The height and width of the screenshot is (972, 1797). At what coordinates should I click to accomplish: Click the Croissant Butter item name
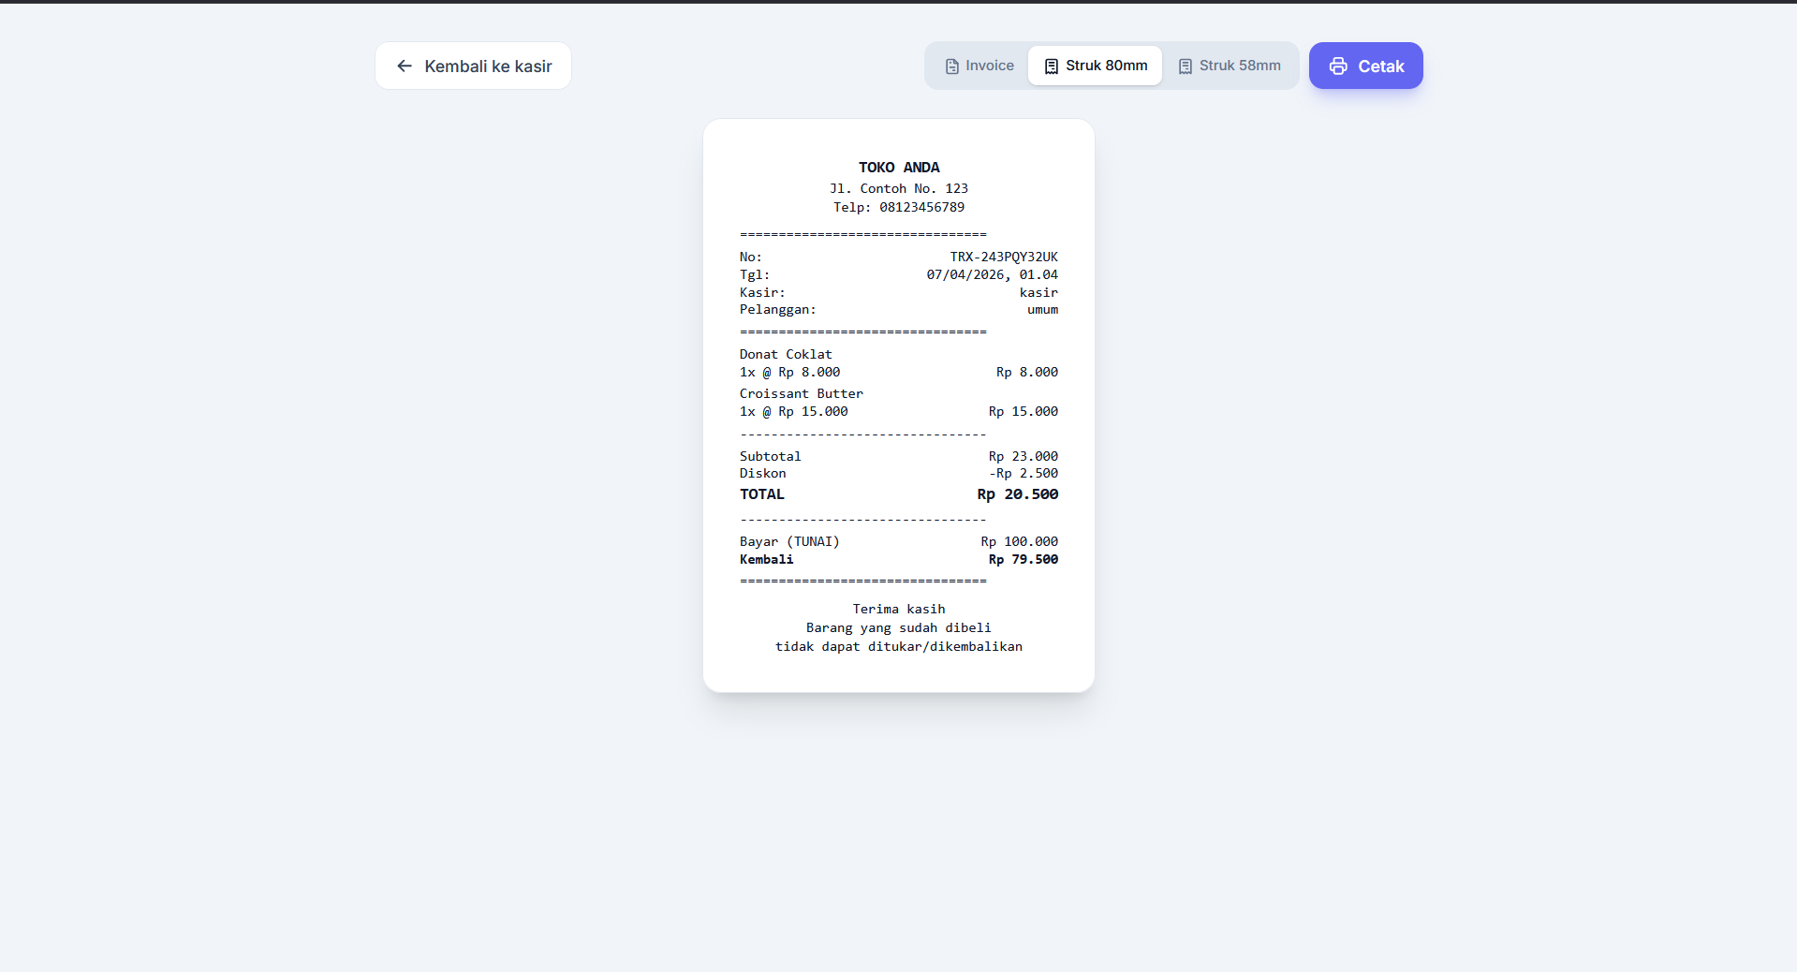coord(801,393)
